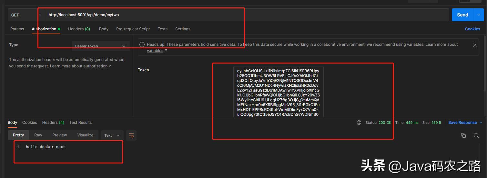Open the GET method dropdown

tap(26, 15)
